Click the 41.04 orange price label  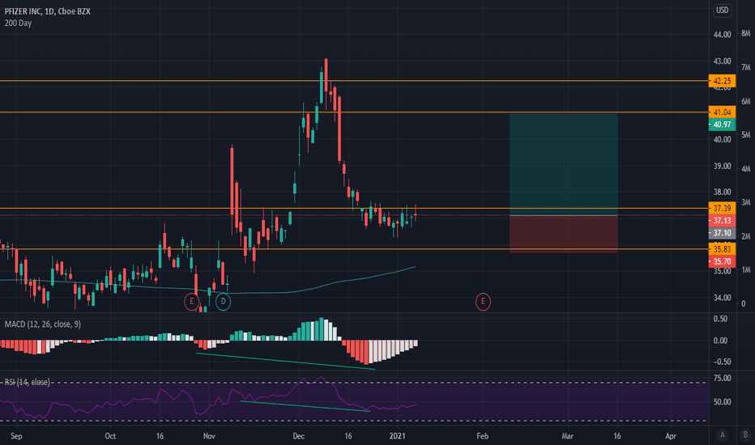coord(722,112)
